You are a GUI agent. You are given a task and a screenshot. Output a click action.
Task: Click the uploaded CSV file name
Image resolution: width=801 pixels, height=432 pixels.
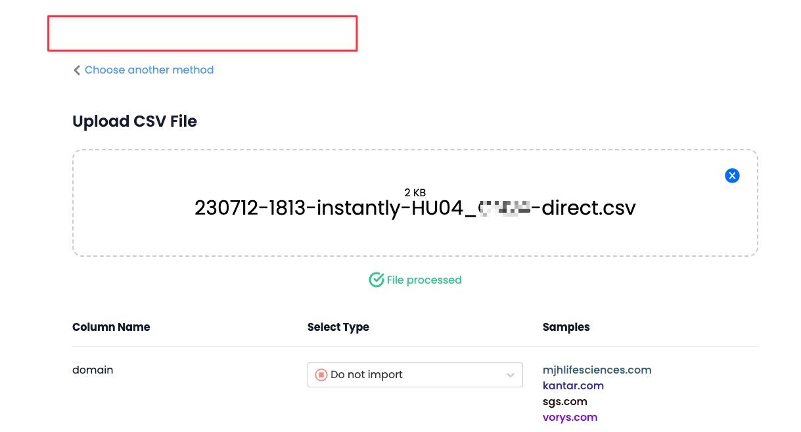(415, 208)
